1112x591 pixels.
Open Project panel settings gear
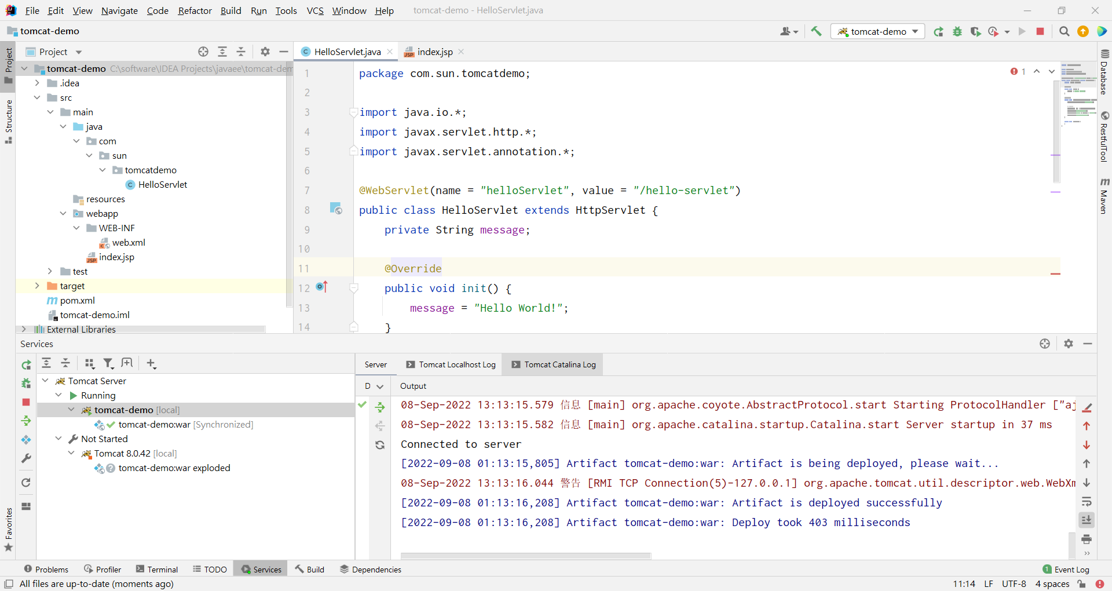(x=265, y=52)
